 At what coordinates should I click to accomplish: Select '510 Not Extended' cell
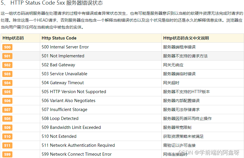(x=101, y=136)
